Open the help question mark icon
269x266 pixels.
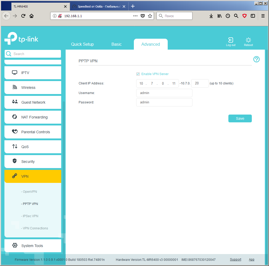click(256, 59)
